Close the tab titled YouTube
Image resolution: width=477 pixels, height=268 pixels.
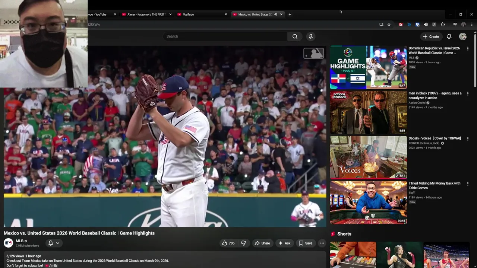pos(226,15)
